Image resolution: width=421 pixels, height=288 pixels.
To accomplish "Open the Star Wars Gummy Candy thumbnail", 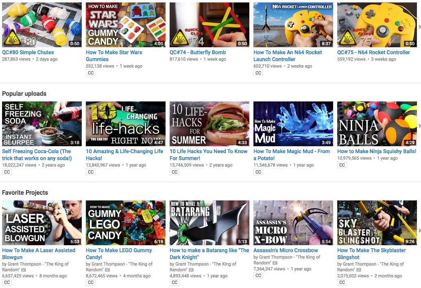I will click(126, 25).
